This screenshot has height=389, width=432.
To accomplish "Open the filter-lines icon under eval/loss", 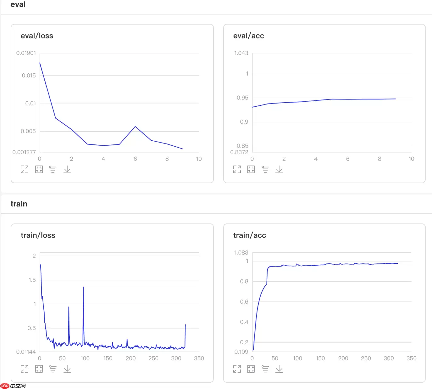I will pos(53,169).
